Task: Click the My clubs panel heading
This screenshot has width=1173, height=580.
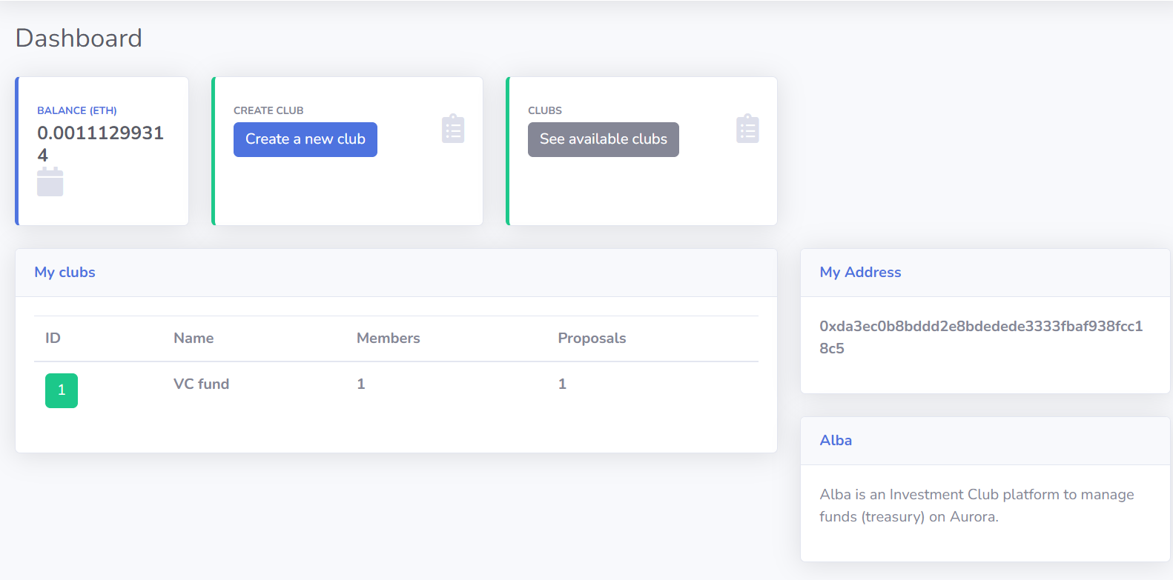Action: (65, 272)
